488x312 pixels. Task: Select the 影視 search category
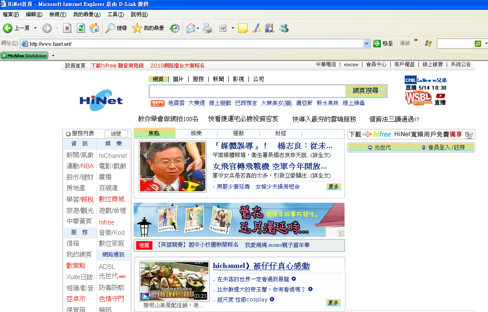pyautogui.click(x=238, y=79)
